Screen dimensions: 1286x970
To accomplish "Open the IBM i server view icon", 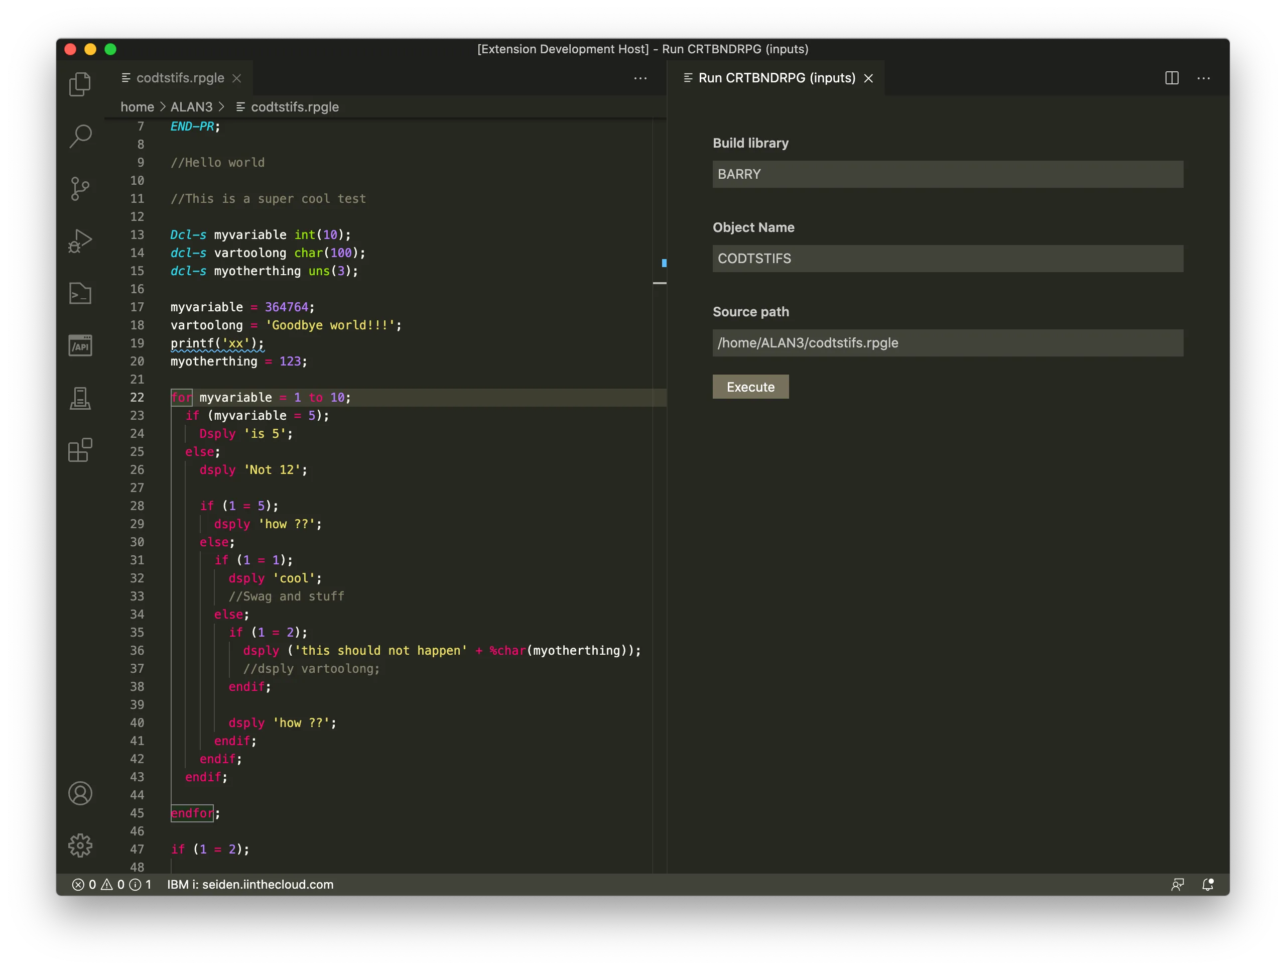I will 80,398.
